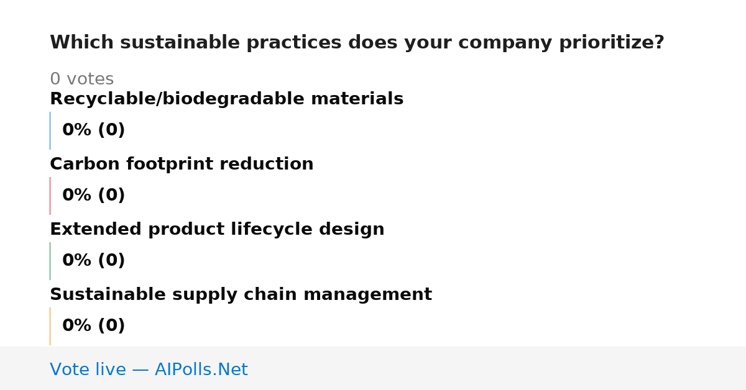Image resolution: width=746 pixels, height=390 pixels.
Task: Click the blue result bar for Recyclable materials
Action: pos(50,130)
